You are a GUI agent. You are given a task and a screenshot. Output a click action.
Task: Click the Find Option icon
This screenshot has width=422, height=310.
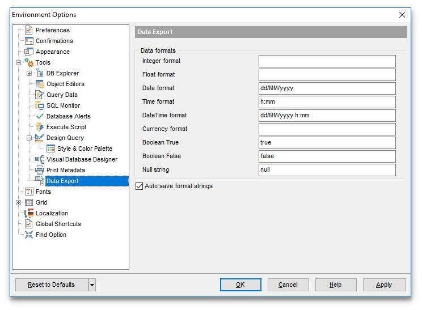(x=29, y=235)
